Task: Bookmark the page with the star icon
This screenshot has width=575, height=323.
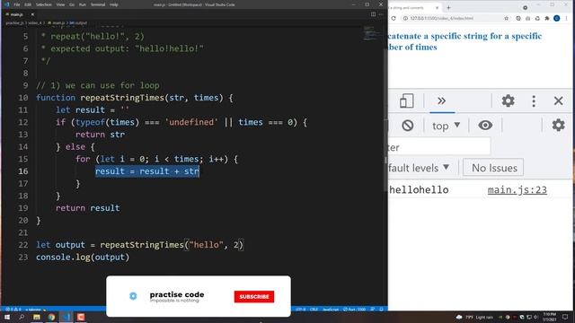Action: tap(507, 18)
